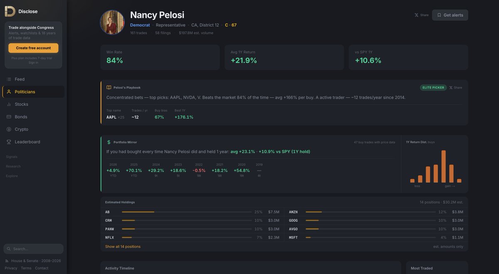Open the Signals link
This screenshot has width=499, height=274.
[x=12, y=157]
